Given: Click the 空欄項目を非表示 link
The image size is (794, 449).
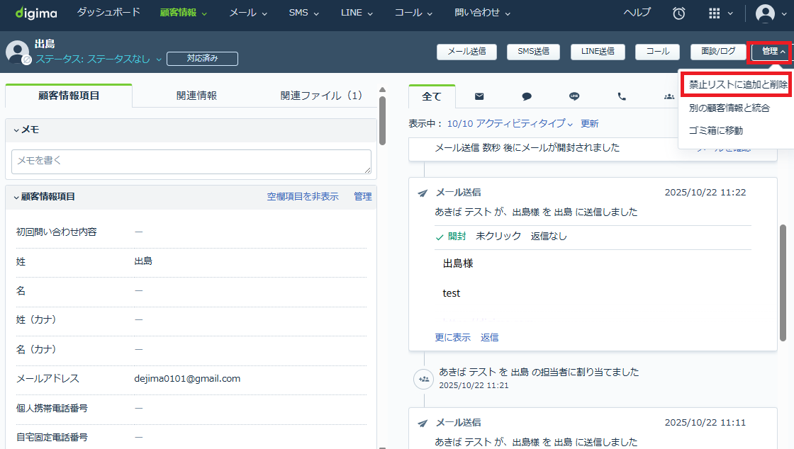Looking at the screenshot, I should [302, 197].
